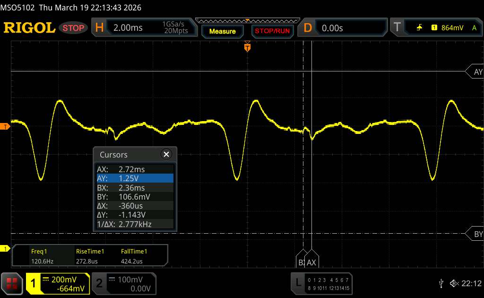This screenshot has width=484, height=298.
Task: Select the horizontal trigger position marker at top
Action: coord(247,47)
